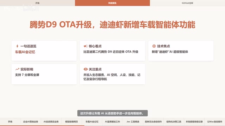
Task: Click the text 并加入生态服务、AI 空间、人设
Action: [105, 75]
